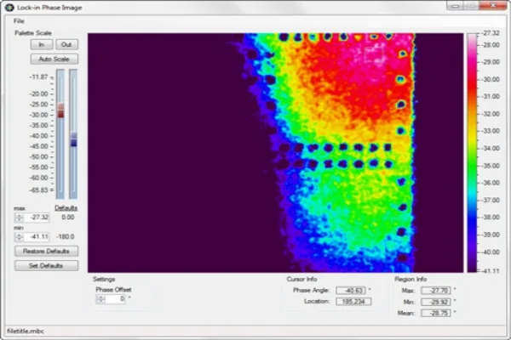Click the Phase Offset input field
This screenshot has width=511, height=340.
coord(115,298)
